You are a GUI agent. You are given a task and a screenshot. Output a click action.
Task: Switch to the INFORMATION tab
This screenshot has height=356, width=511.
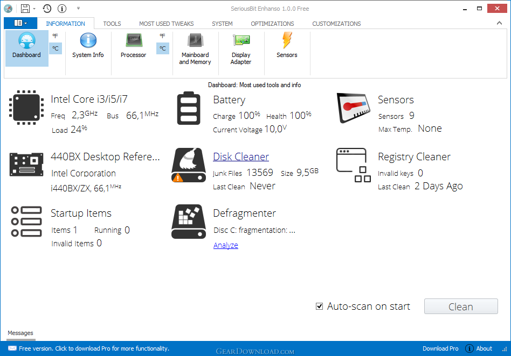66,24
